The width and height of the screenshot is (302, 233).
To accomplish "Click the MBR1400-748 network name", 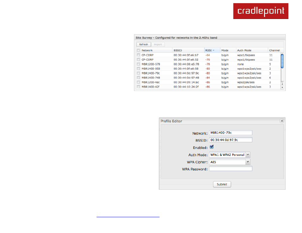I will coord(151,78).
